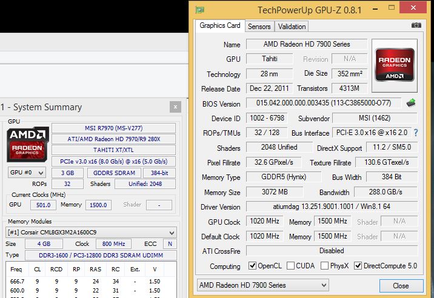Close the System Summary panel with X
434x298 pixels.
175,107
